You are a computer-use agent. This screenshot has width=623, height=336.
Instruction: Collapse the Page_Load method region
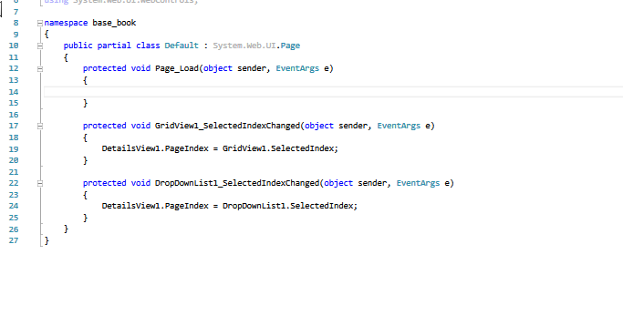click(x=40, y=69)
